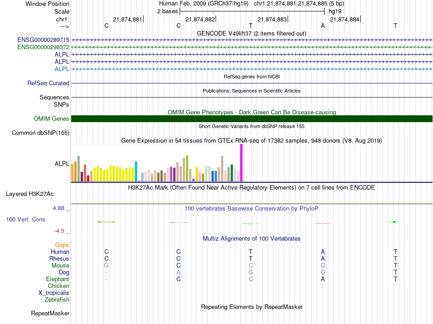433x324 pixels.
Task: Click position marker 21,874,881
Action: click(x=128, y=19)
